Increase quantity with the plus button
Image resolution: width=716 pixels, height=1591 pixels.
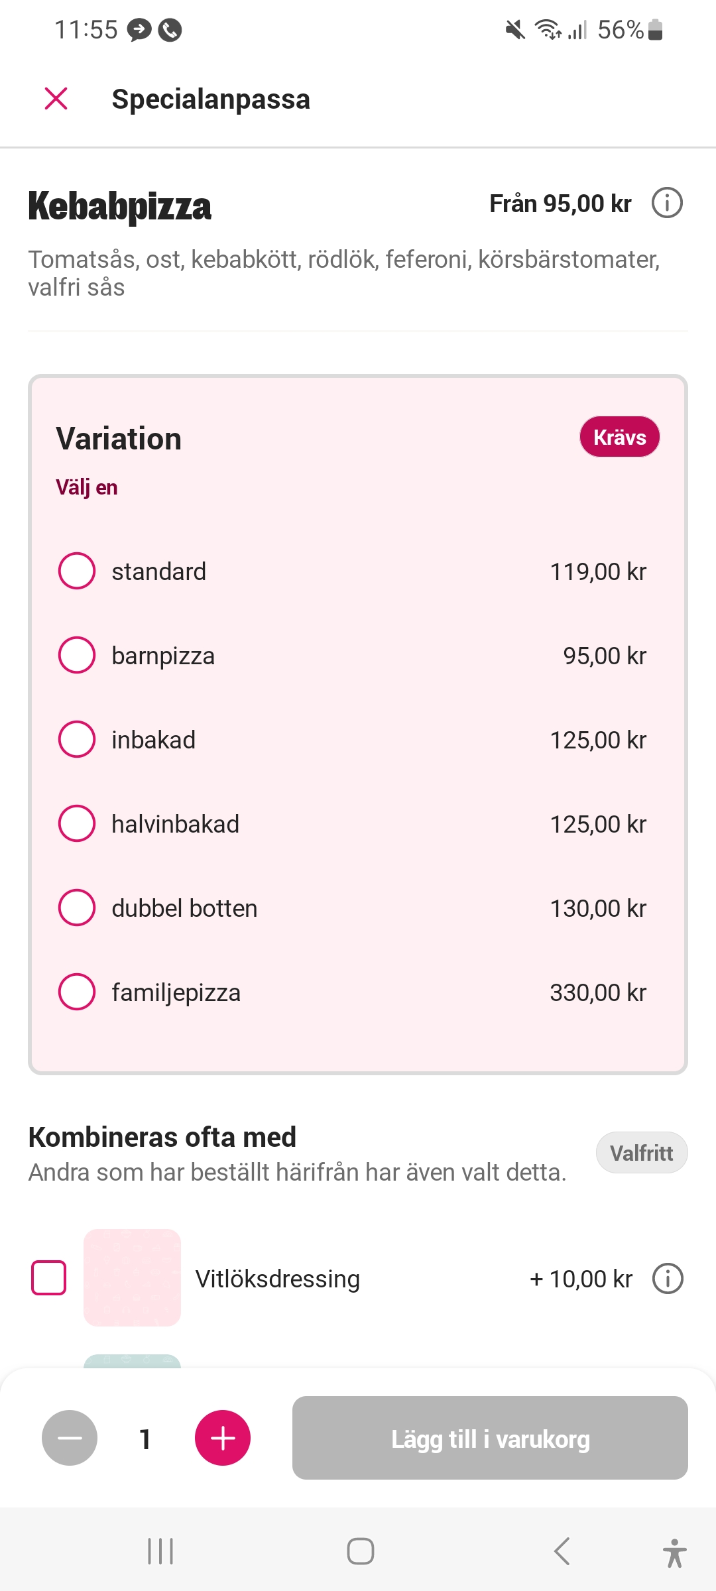coord(223,1438)
